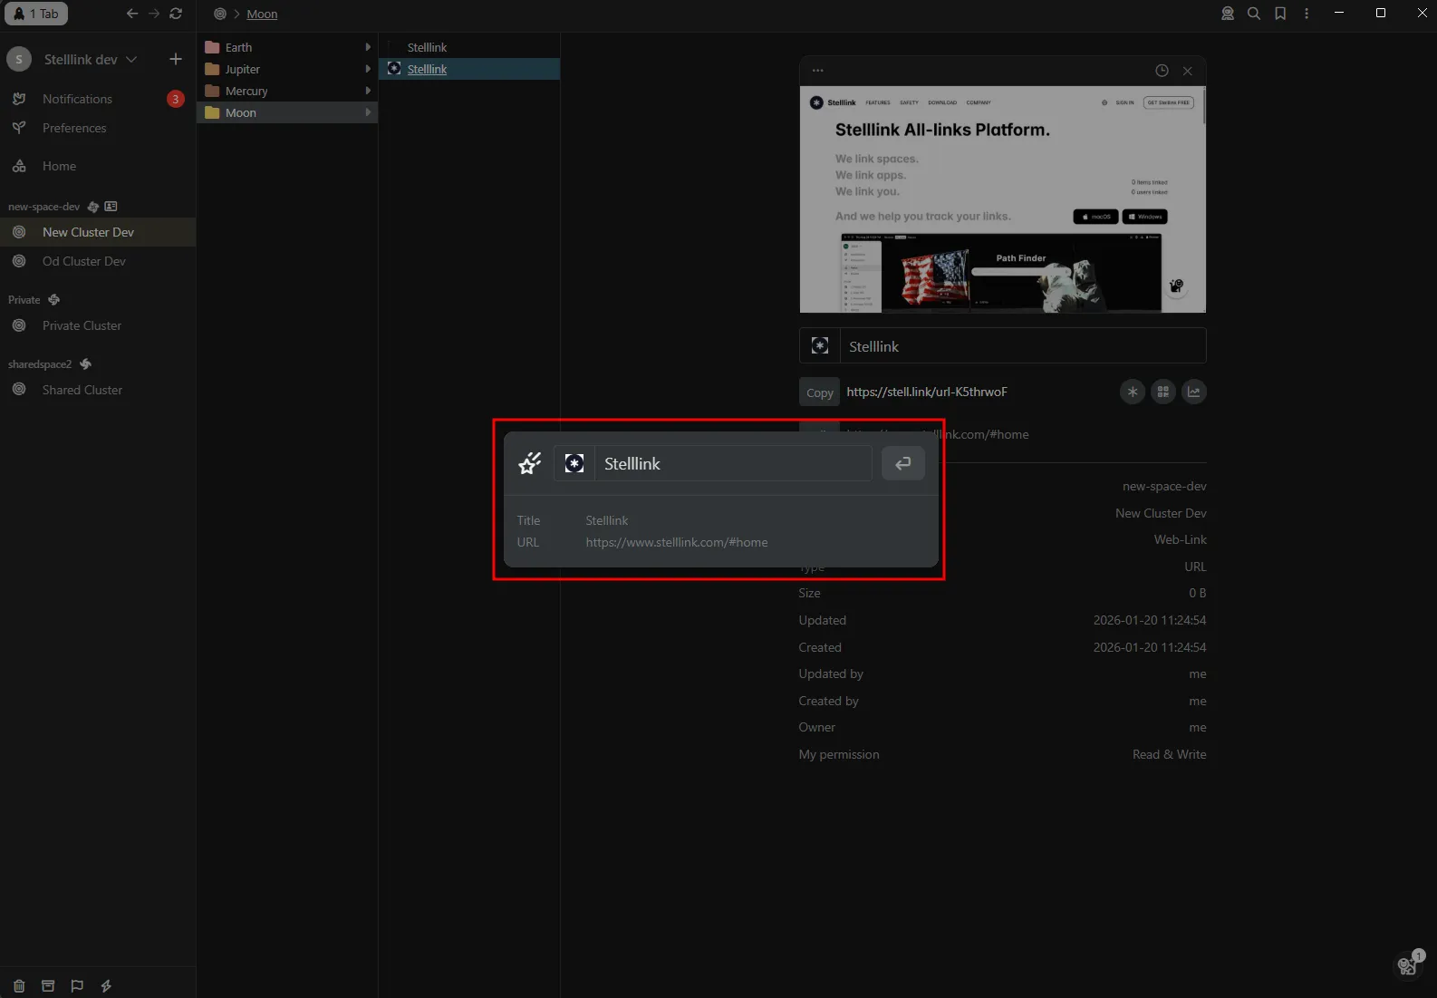Go back using the left arrow

[132, 14]
